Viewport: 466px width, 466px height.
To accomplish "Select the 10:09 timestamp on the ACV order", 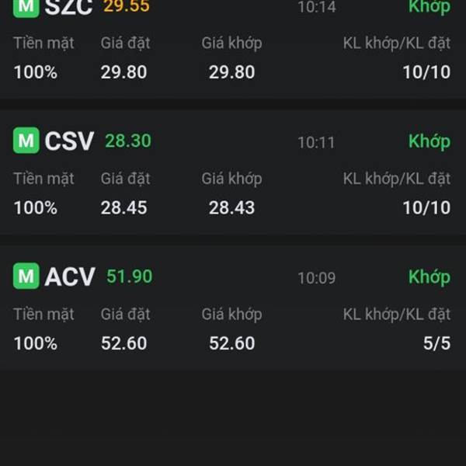I will (316, 277).
